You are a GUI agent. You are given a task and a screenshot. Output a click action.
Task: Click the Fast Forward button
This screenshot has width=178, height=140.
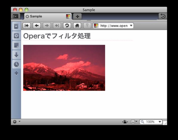pyautogui.click(x=57, y=26)
